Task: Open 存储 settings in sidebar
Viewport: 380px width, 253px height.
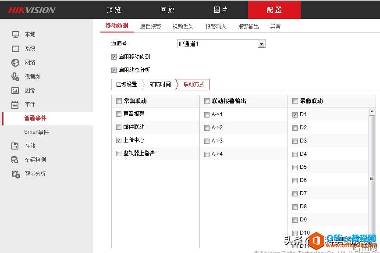Action: coord(30,146)
